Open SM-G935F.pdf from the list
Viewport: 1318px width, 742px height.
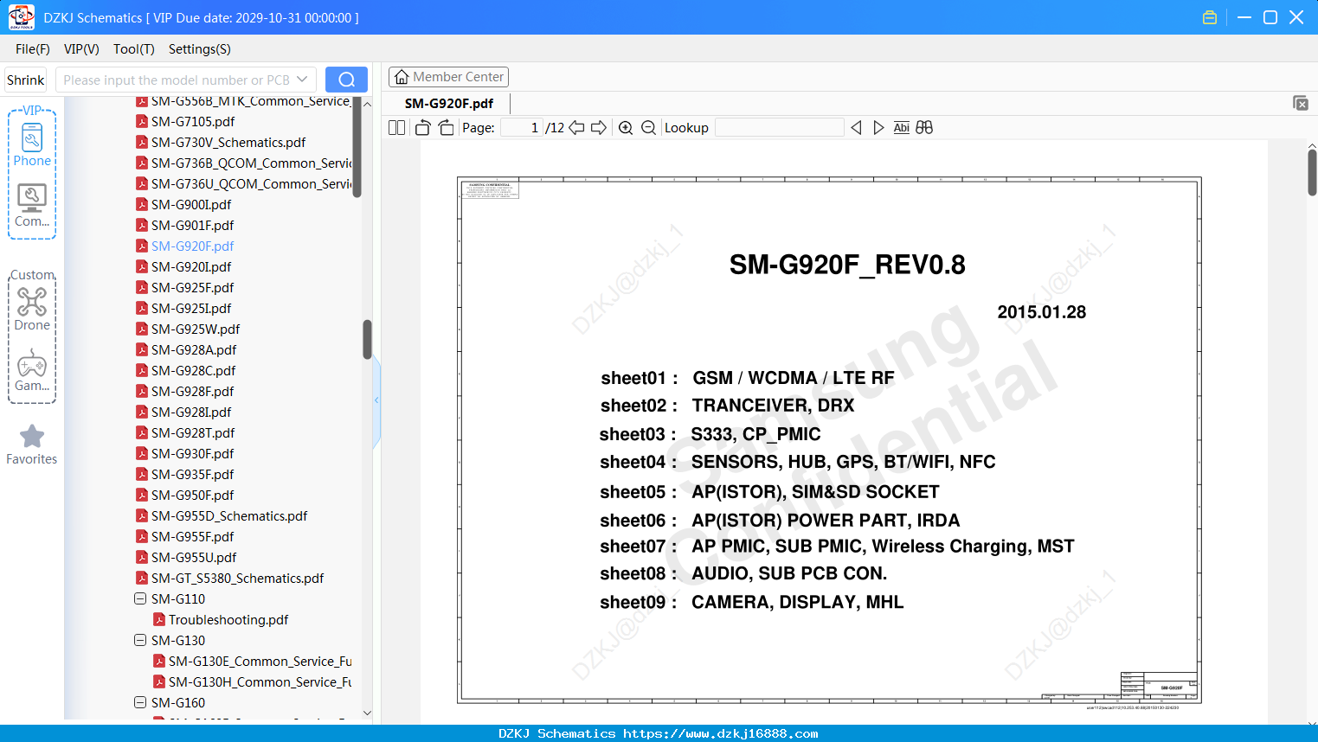coord(192,474)
